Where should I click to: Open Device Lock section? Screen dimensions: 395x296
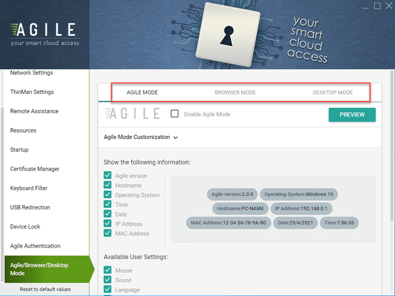25,227
